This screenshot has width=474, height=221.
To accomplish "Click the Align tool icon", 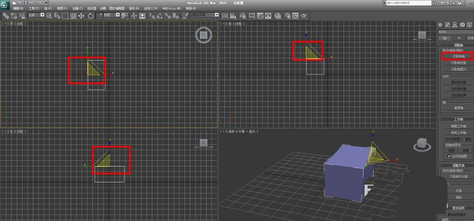I will point(233,16).
